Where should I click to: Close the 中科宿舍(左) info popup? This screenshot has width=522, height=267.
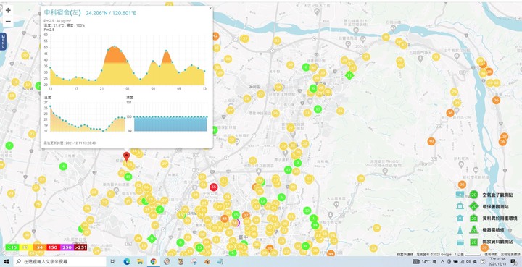tap(210, 8)
